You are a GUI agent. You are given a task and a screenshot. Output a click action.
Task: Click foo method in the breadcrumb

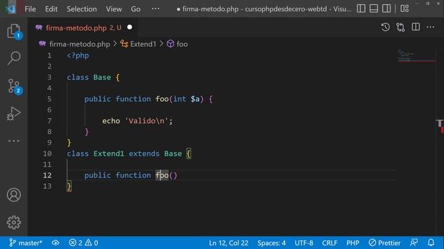(x=182, y=44)
